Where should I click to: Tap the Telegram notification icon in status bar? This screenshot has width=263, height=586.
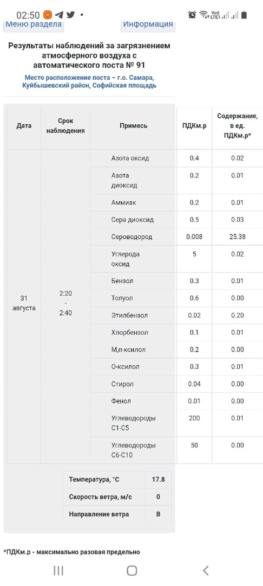pyautogui.click(x=59, y=15)
